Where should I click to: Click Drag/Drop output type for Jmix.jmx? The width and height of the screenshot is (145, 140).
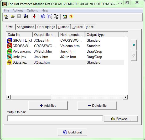[94, 57]
